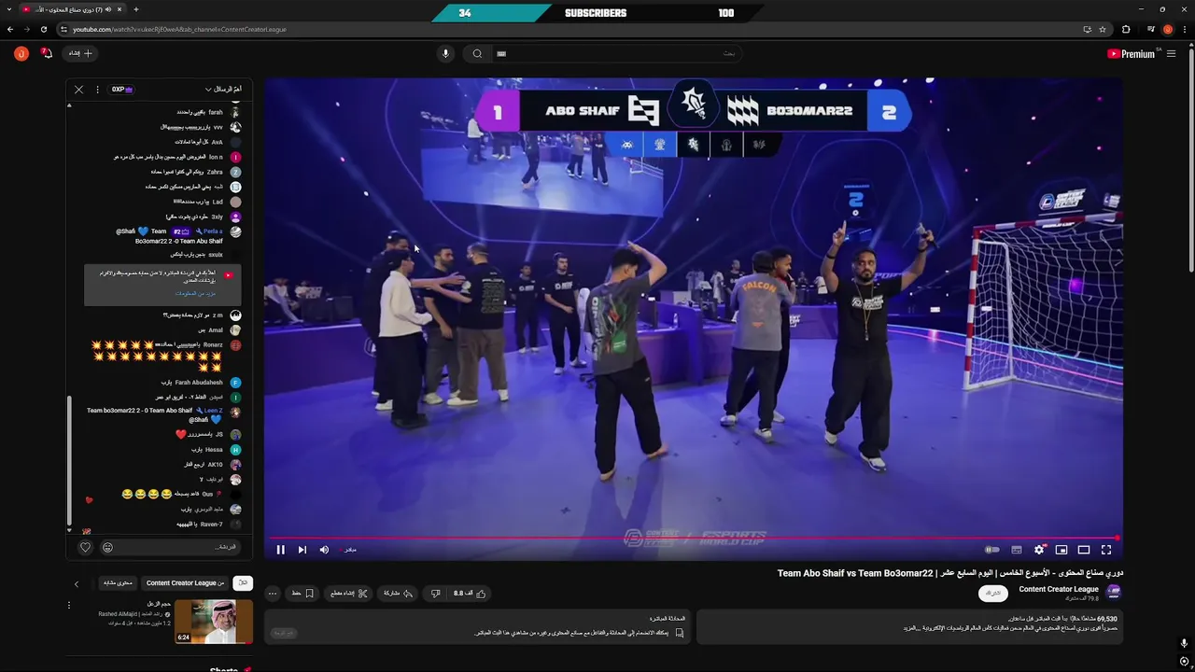Click the 0XP crown badge
This screenshot has height=672, width=1195.
(121, 90)
